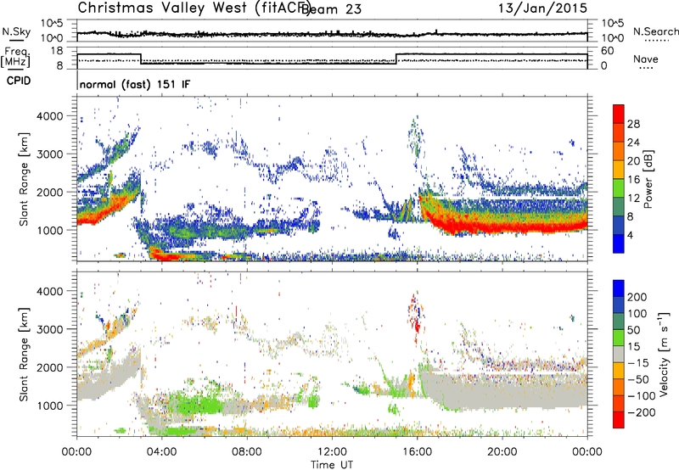Click the "2000" tick of velocity panel
Image resolution: width=679 pixels, height=470 pixels.
[x=50, y=367]
